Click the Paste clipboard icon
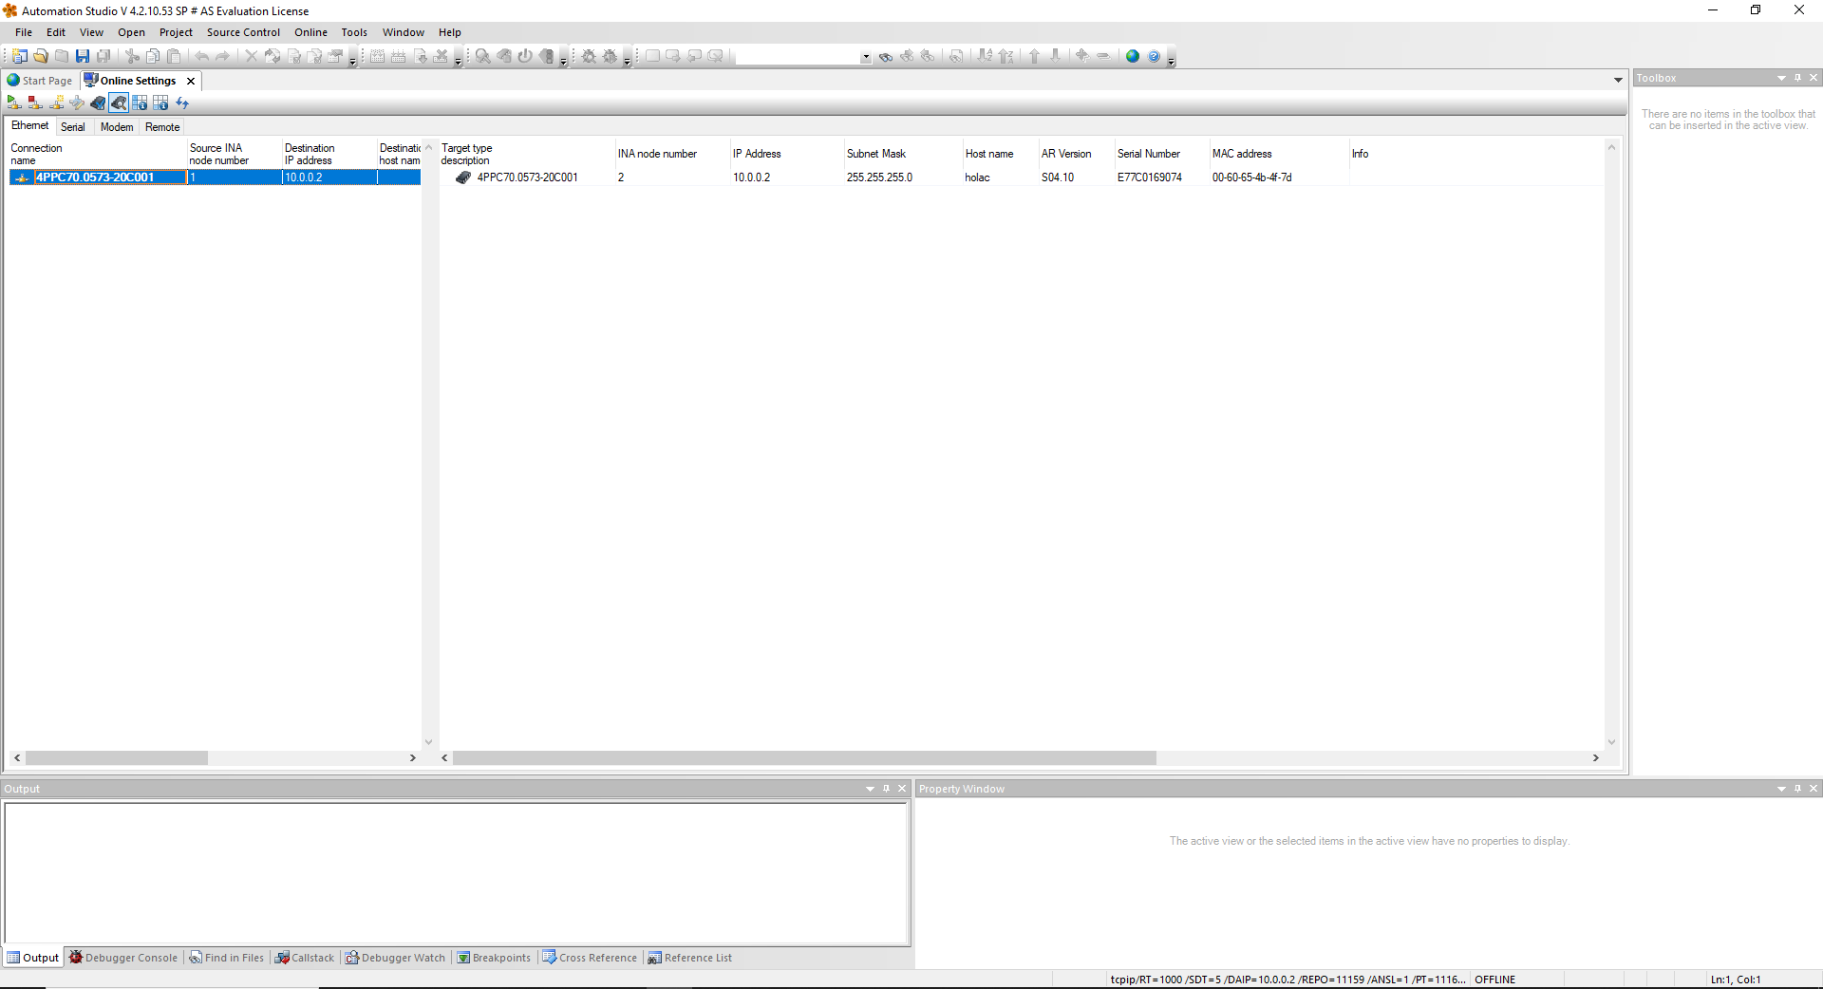 coord(175,56)
